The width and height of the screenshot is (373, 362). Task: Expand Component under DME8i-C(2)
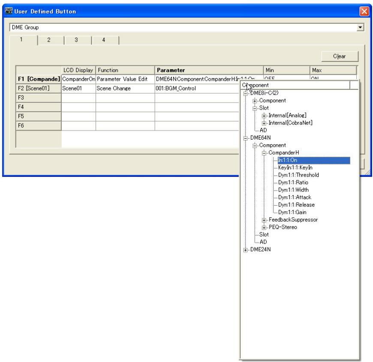click(255, 101)
